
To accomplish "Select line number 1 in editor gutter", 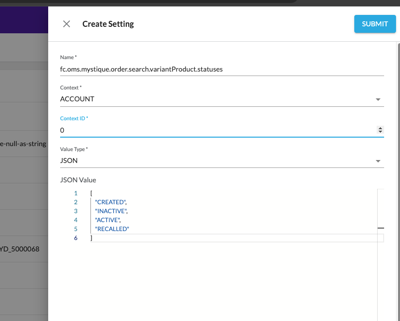I will point(76,193).
